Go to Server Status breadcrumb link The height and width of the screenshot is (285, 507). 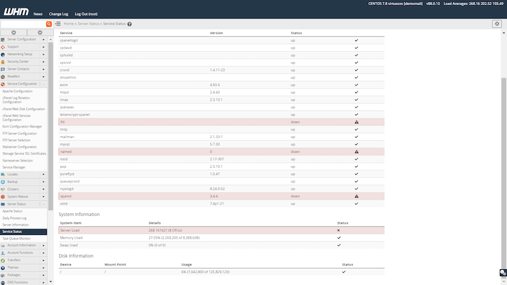coord(88,23)
